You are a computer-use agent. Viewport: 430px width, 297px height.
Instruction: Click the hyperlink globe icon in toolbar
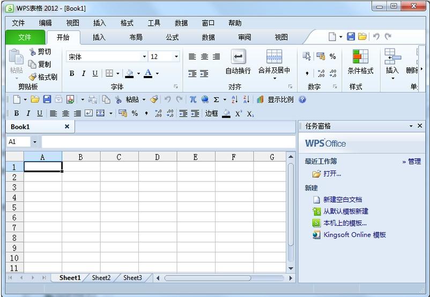coord(205,100)
